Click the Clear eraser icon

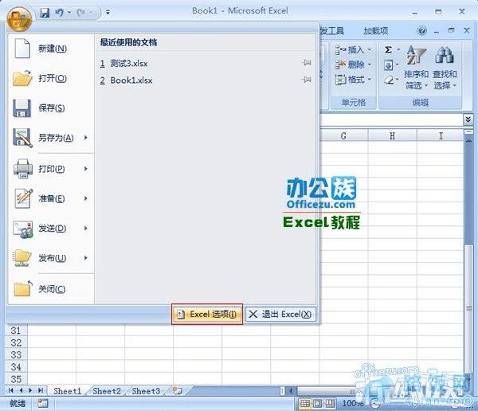389,80
